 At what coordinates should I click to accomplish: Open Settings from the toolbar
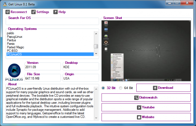click(40, 12)
